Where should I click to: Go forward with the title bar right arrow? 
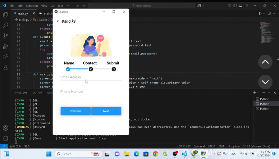pos(83,6)
